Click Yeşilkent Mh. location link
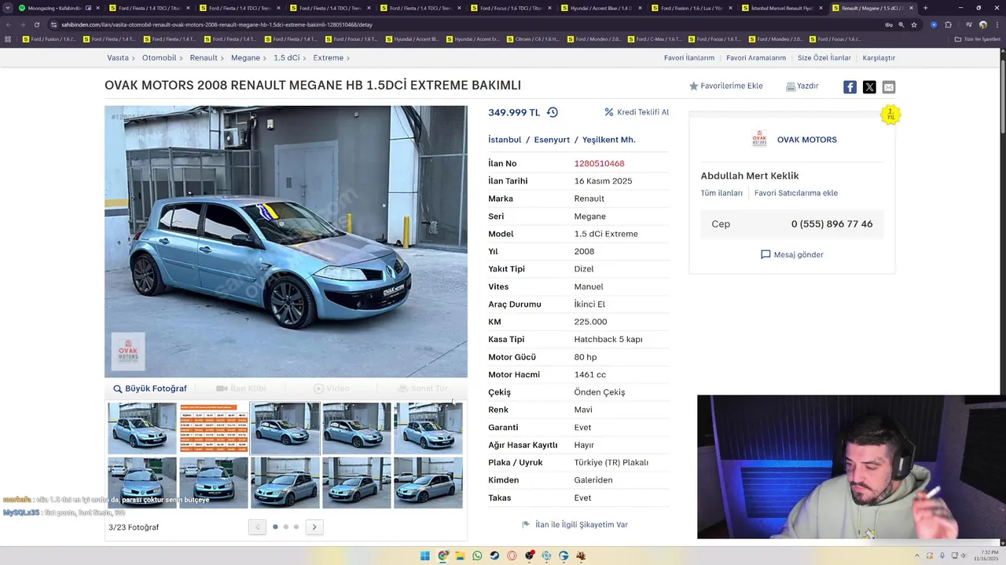This screenshot has width=1006, height=565. point(609,140)
